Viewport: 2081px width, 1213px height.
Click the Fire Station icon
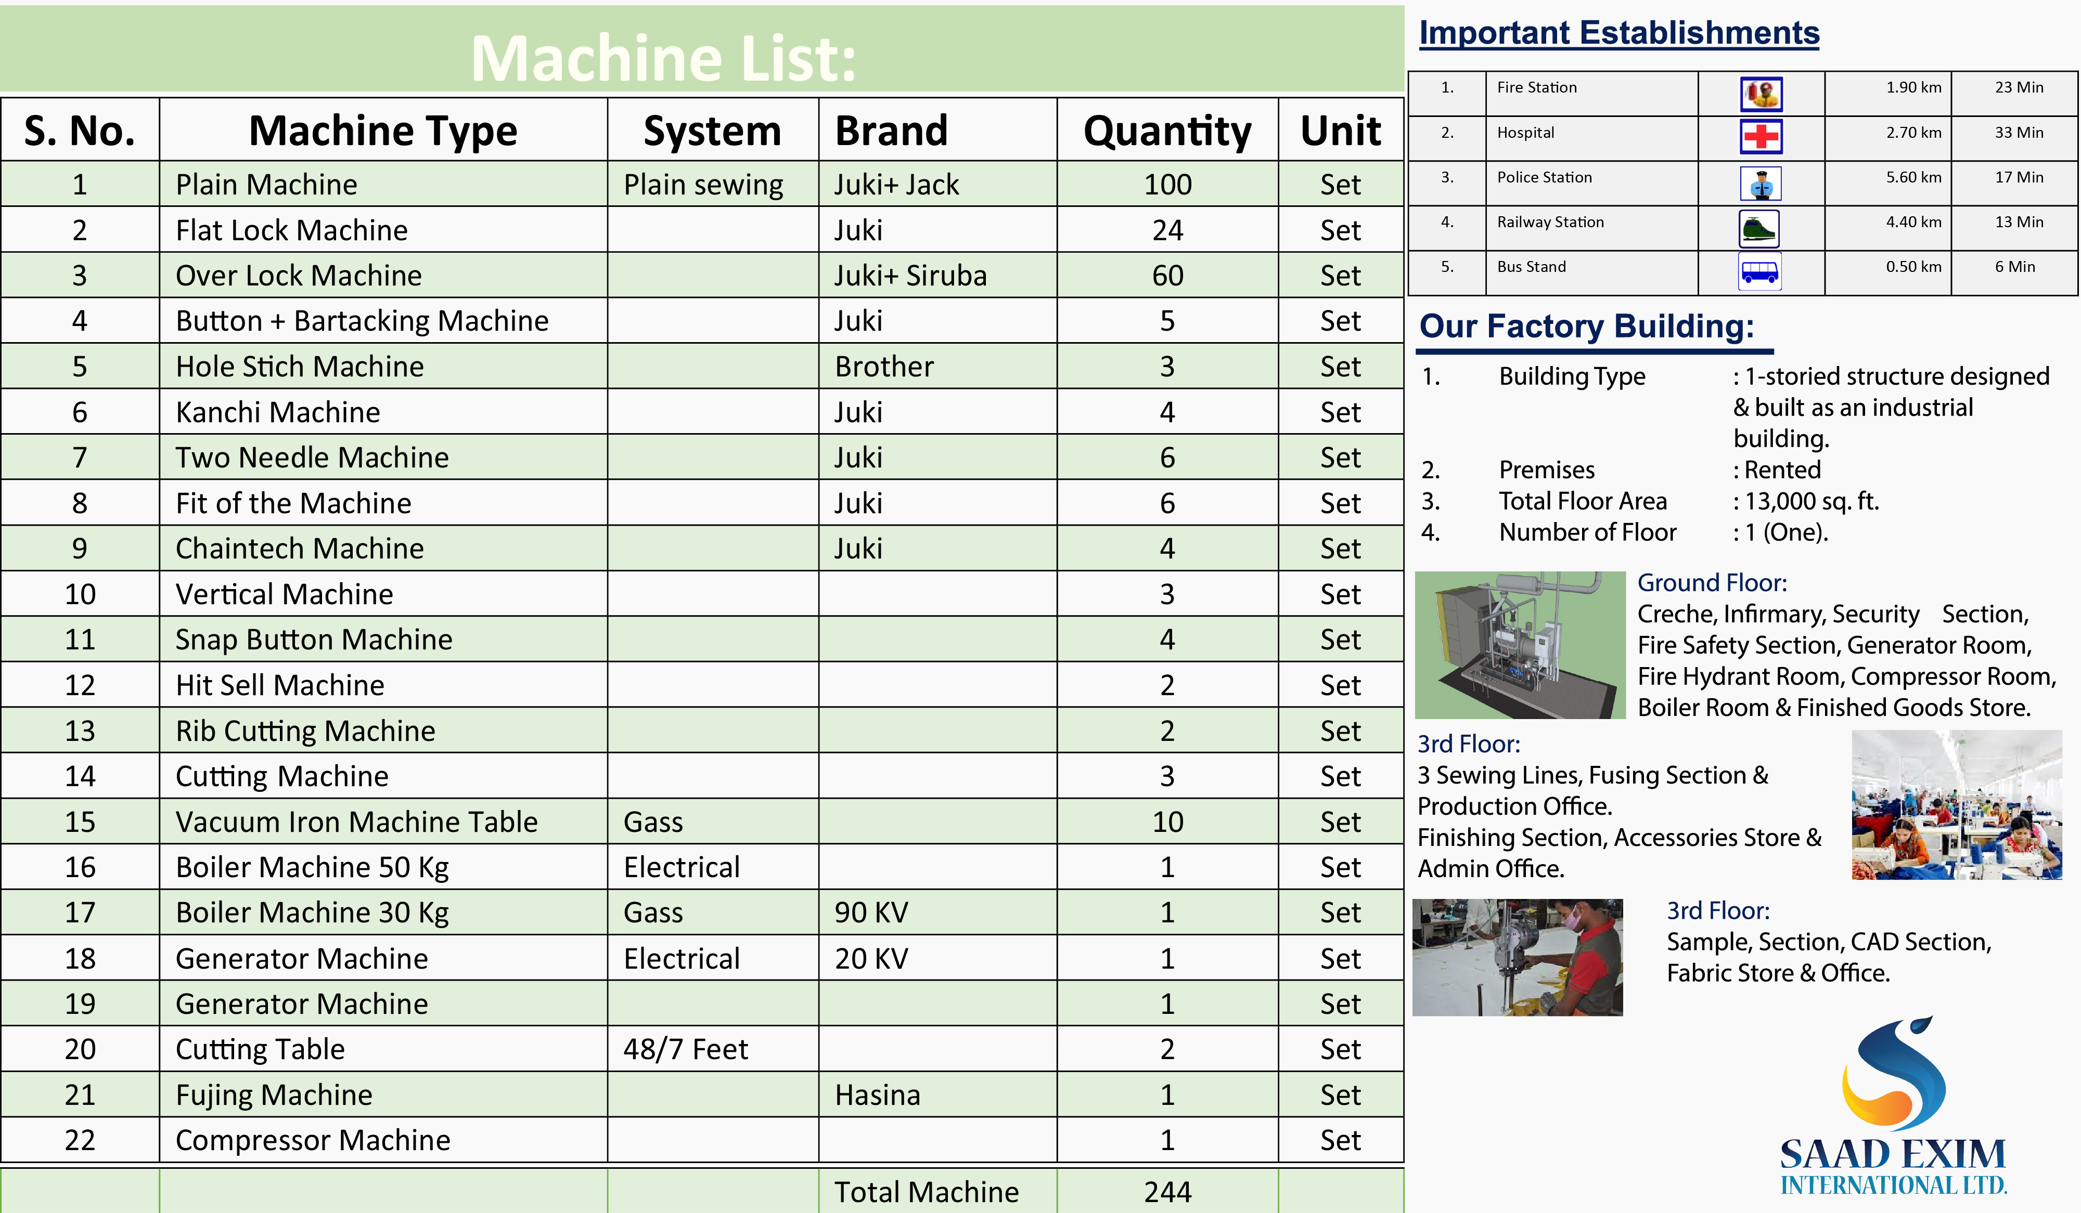coord(1761,94)
